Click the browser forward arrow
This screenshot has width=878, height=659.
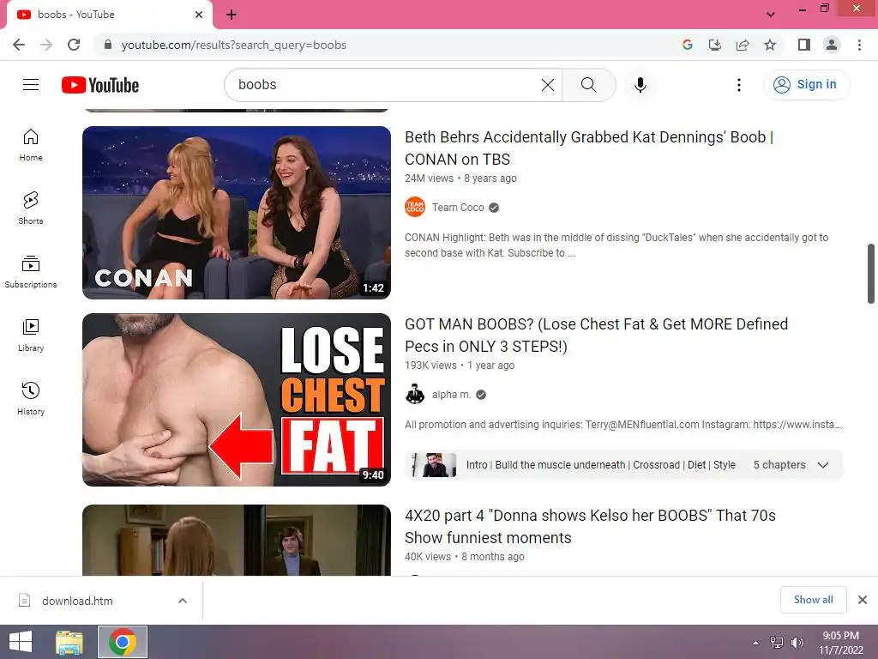pyautogui.click(x=46, y=45)
